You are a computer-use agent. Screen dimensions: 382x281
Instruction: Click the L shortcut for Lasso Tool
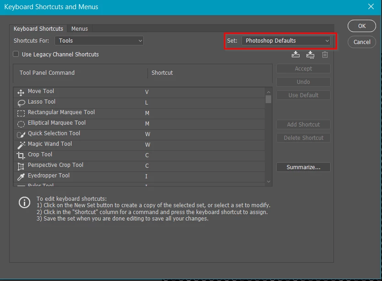pyautogui.click(x=147, y=102)
